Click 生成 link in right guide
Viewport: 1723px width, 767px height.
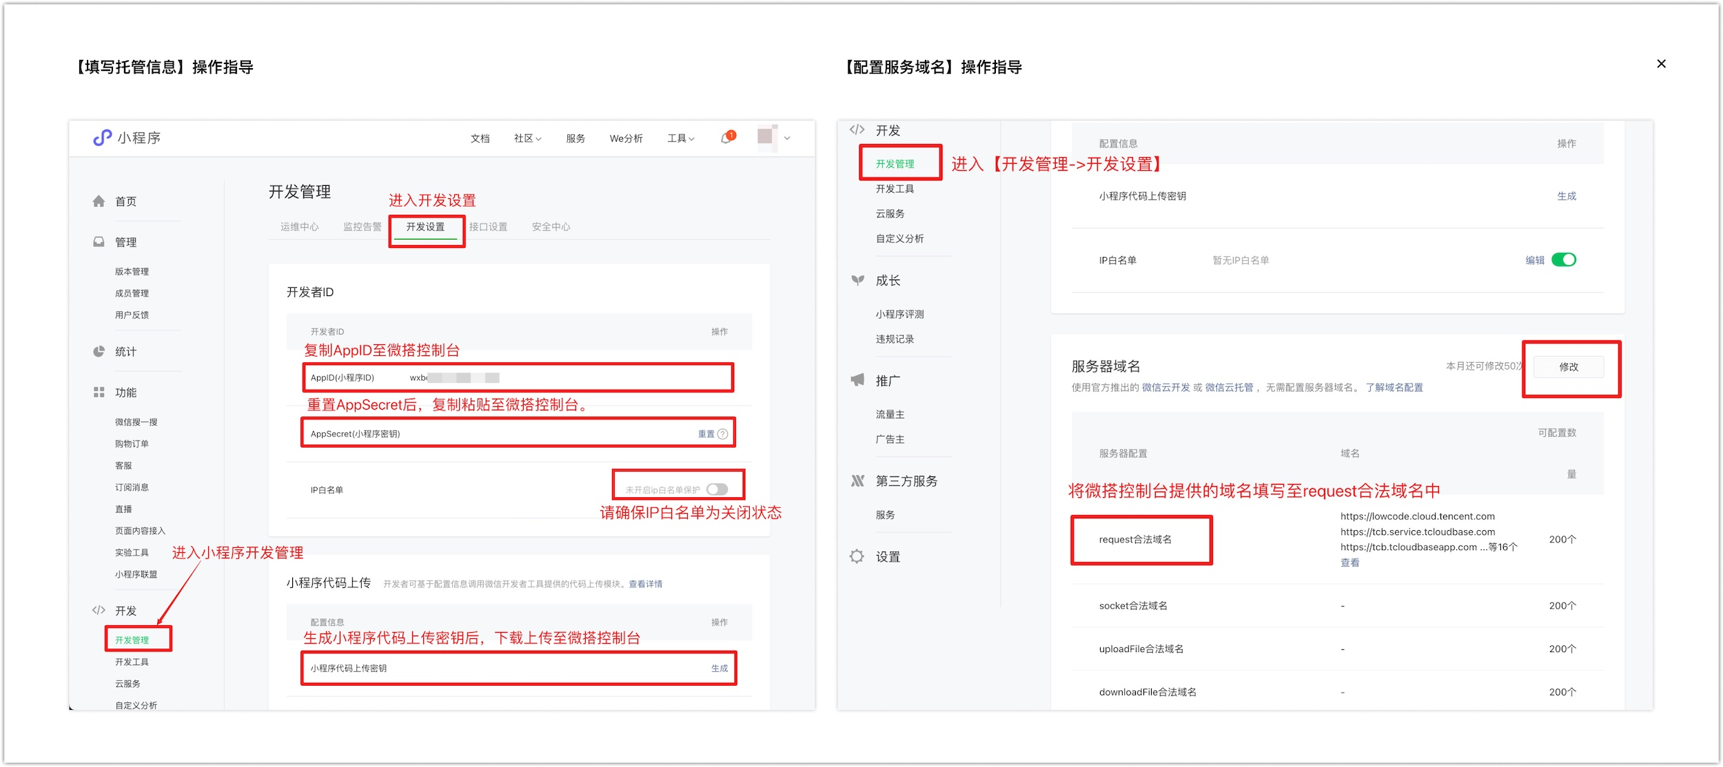point(1567,196)
